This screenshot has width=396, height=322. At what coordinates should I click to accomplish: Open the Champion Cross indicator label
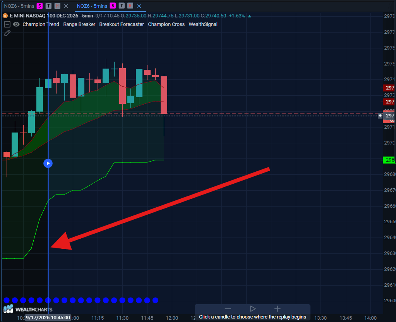(166, 24)
